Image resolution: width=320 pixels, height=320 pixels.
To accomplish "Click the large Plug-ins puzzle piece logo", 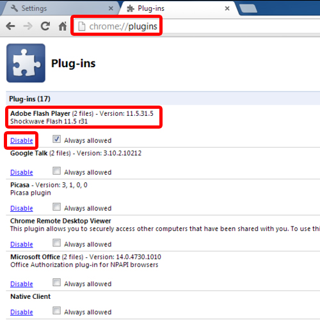I will click(x=26, y=63).
